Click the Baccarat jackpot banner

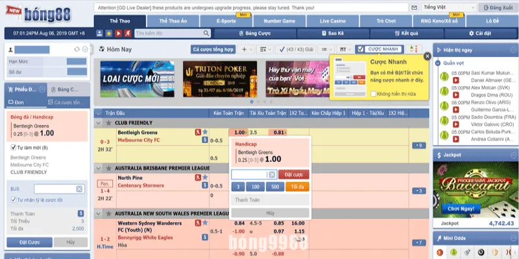point(476,190)
